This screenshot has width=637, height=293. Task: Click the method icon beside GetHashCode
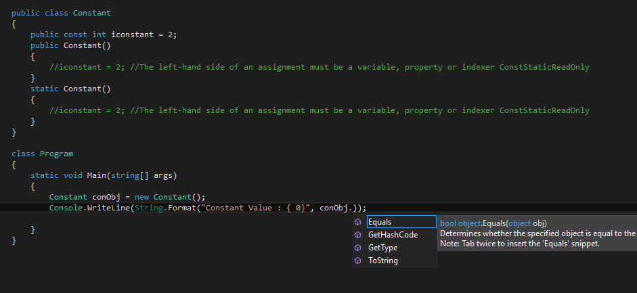click(358, 235)
